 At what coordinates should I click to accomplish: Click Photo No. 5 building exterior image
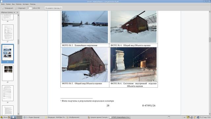[x=85, y=64]
